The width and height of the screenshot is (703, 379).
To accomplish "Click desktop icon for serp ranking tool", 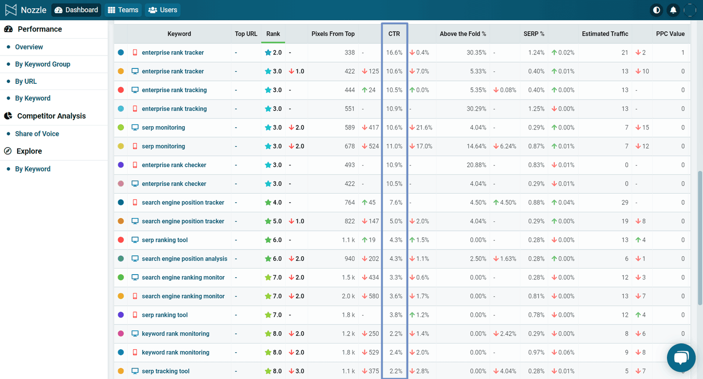I will click(135, 240).
